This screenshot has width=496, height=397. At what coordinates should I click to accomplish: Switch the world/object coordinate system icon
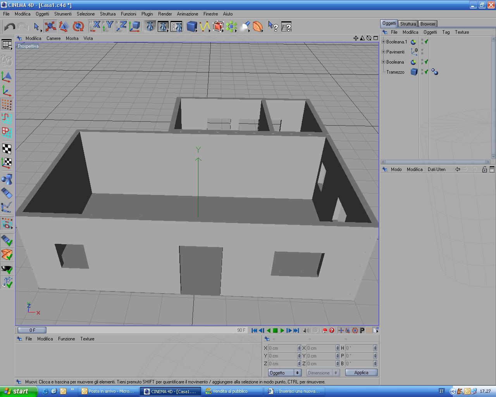pyautogui.click(x=134, y=26)
